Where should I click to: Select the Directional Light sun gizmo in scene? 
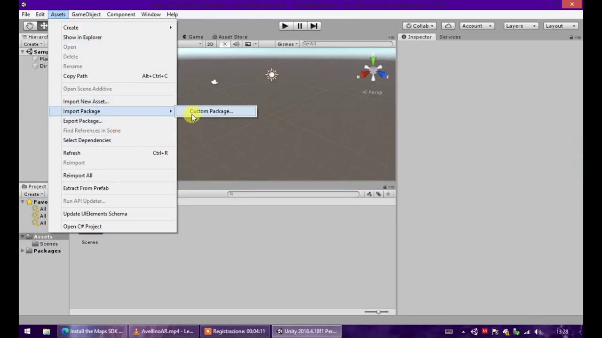click(x=271, y=75)
